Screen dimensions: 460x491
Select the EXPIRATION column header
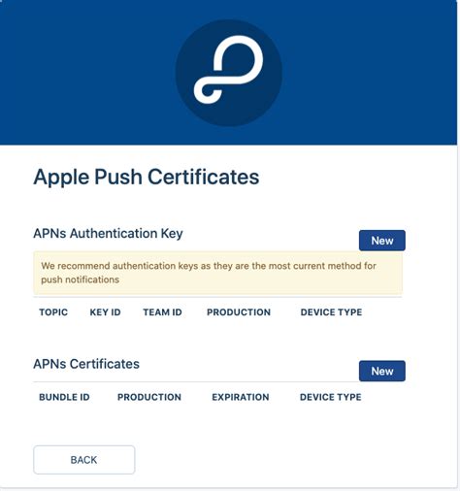click(241, 397)
